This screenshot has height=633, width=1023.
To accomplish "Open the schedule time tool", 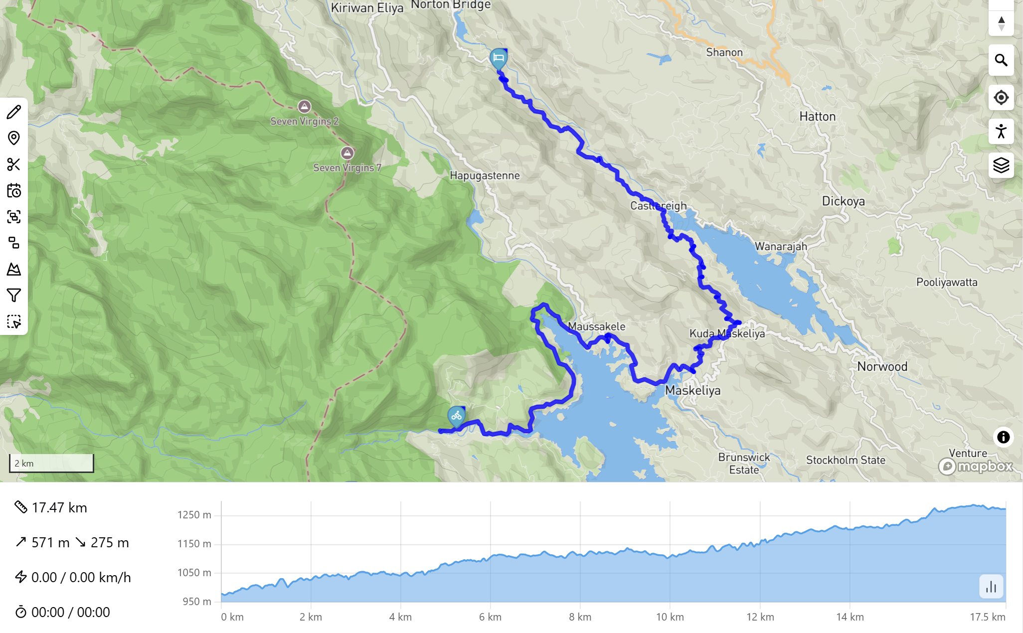I will coord(13,191).
